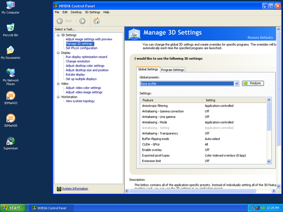
Task: Click the NVIDIA icon in system tray
Action: pos(262,208)
